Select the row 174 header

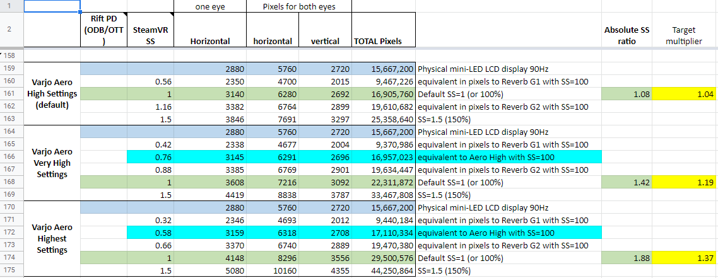(x=12, y=258)
